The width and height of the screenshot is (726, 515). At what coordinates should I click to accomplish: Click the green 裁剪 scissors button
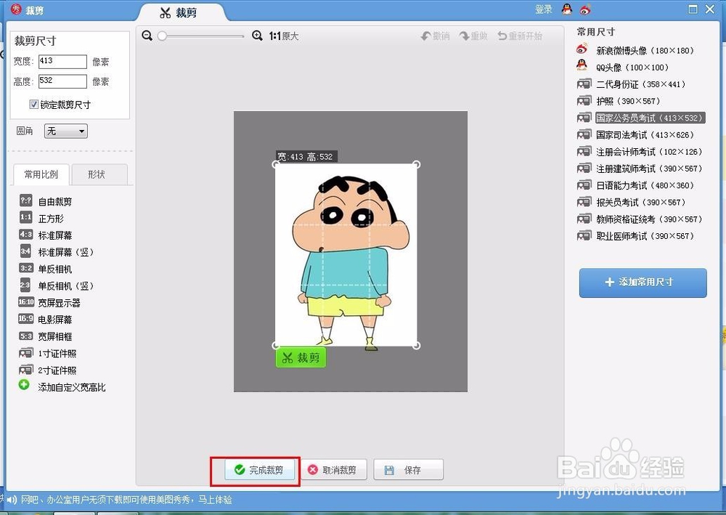pyautogui.click(x=301, y=357)
